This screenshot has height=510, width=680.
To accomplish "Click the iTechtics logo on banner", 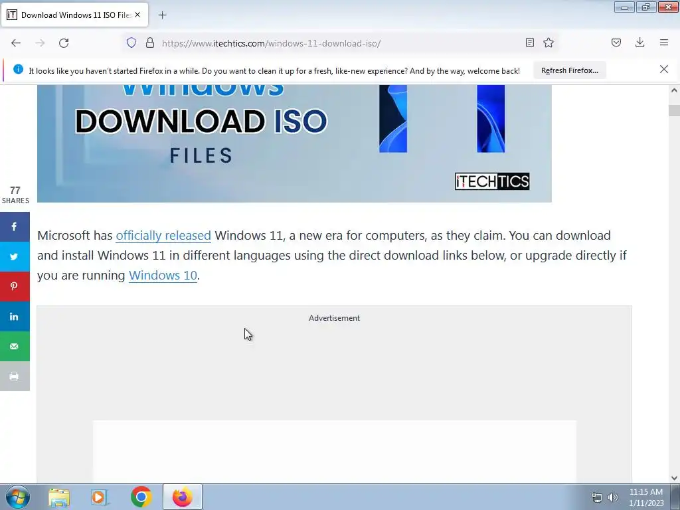I will (x=492, y=181).
